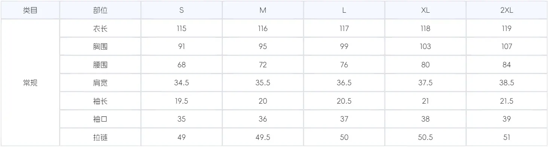Screen dimensions: 548x147
Task: Click the cell with value 103
Action: 425,47
